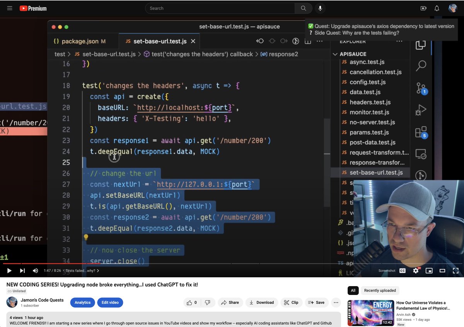464x327 pixels.
Task: Click the go to next change arrow icon
Action: [284, 41]
